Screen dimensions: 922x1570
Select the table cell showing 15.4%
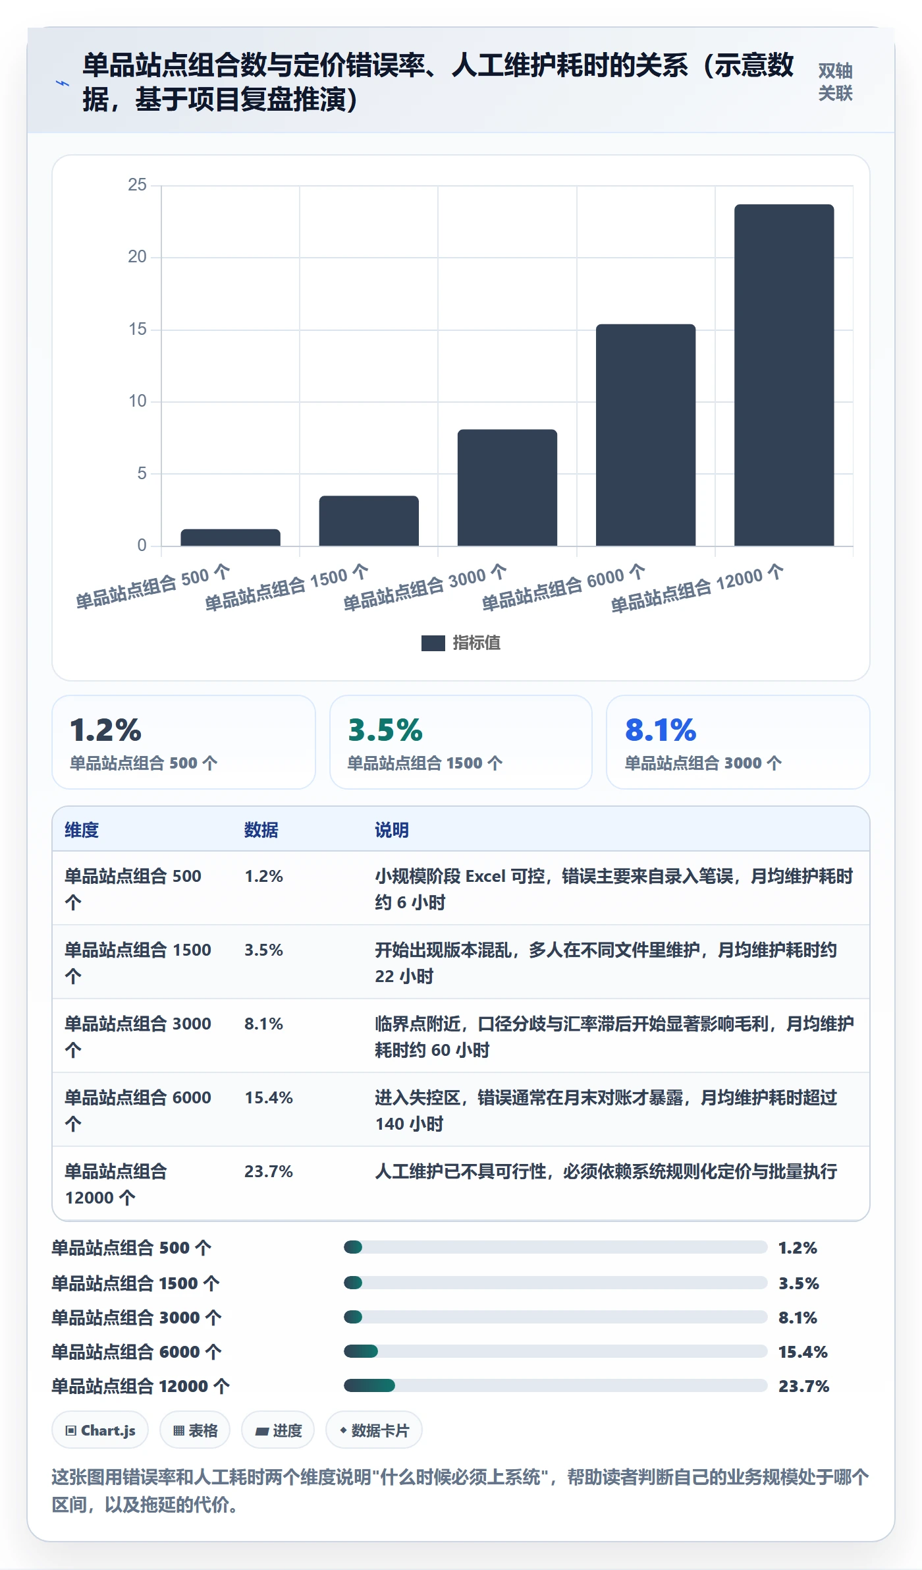pyautogui.click(x=269, y=1097)
